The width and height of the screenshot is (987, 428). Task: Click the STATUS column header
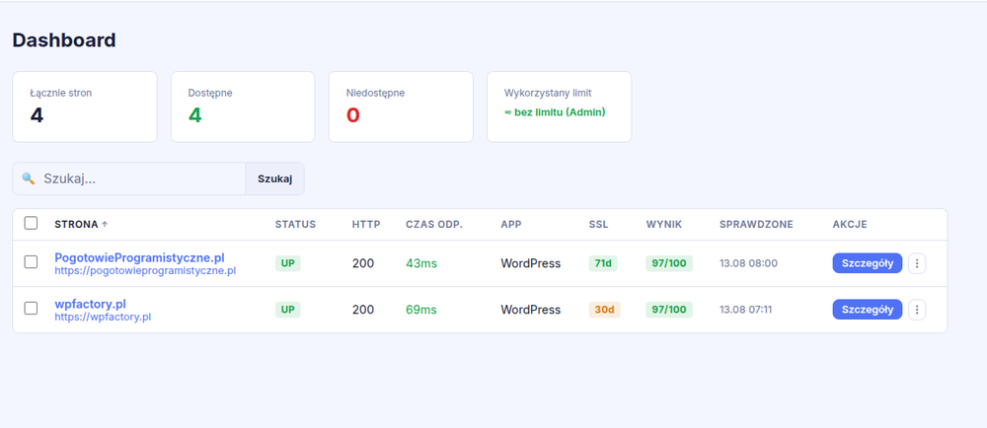pos(295,225)
